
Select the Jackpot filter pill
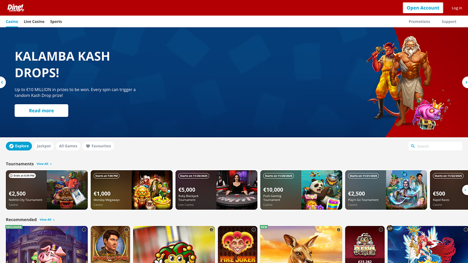coord(44,146)
